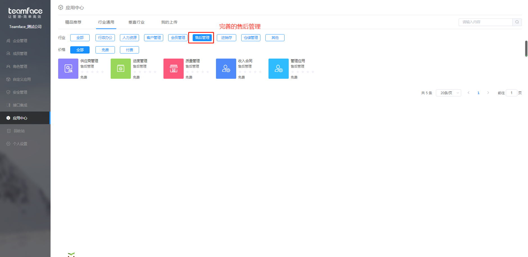The image size is (528, 257).
Task: Filter by 人力资源 industry
Action: [x=129, y=38]
